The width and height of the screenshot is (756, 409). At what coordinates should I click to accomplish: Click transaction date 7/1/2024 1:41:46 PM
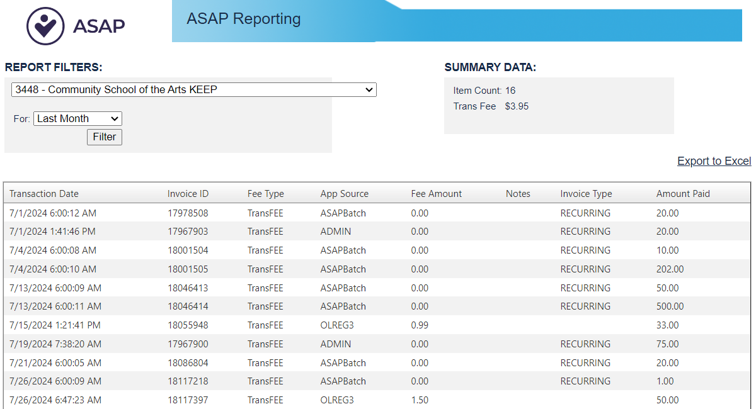click(52, 232)
